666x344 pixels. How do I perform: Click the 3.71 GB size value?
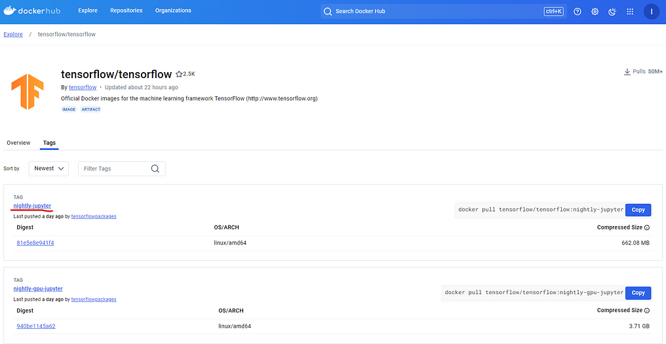(x=640, y=326)
